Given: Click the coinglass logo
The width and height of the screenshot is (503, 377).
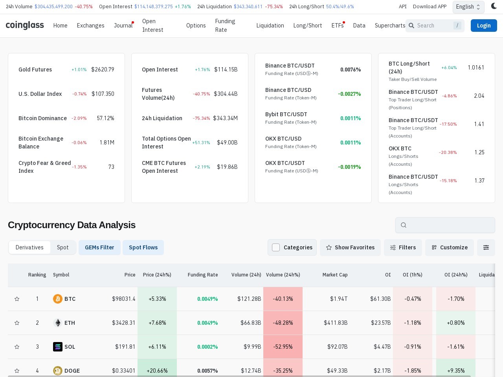Looking at the screenshot, I should pos(25,26).
